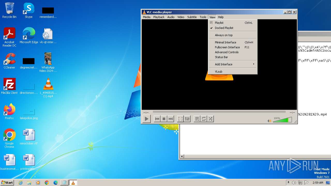The height and width of the screenshot is (186, 331).
Task: Select the CCleaner desktop shortcut
Action: (x=9, y=61)
